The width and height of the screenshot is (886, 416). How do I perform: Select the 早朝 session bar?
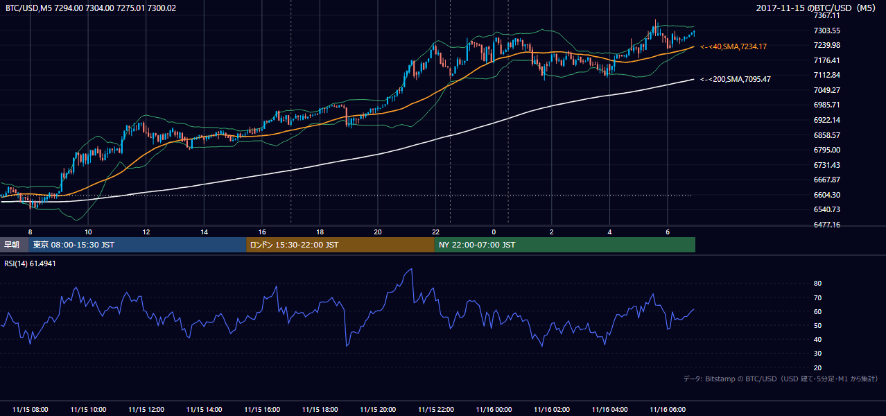14,245
